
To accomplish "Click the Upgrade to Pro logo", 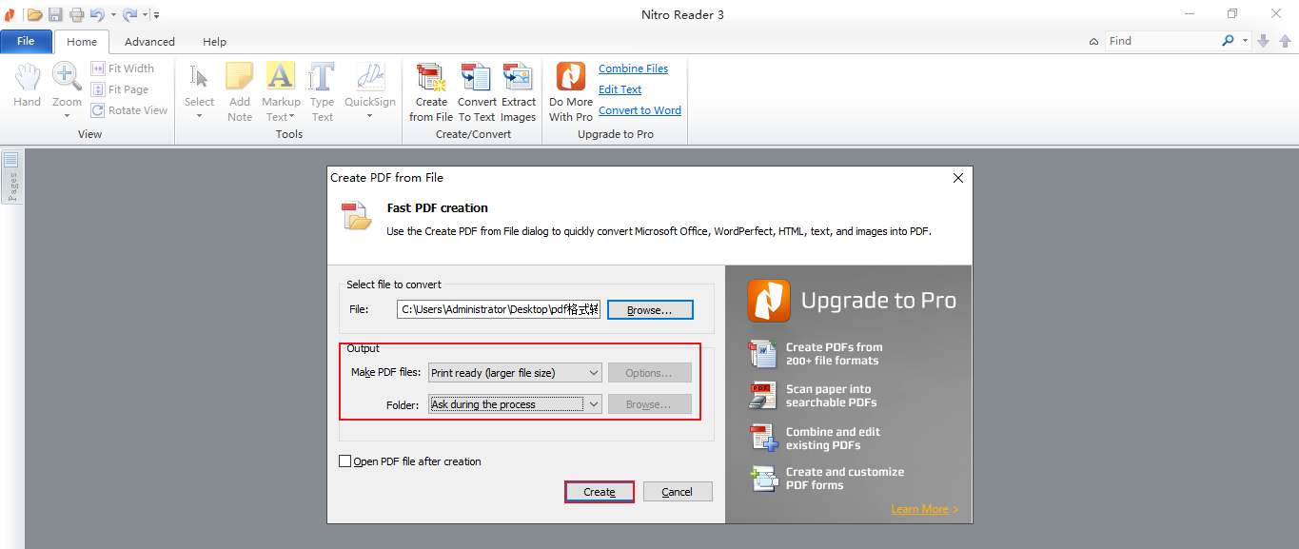I will [768, 301].
